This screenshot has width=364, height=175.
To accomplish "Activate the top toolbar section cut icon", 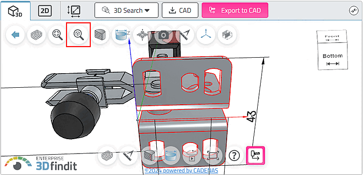I will click(100, 35).
